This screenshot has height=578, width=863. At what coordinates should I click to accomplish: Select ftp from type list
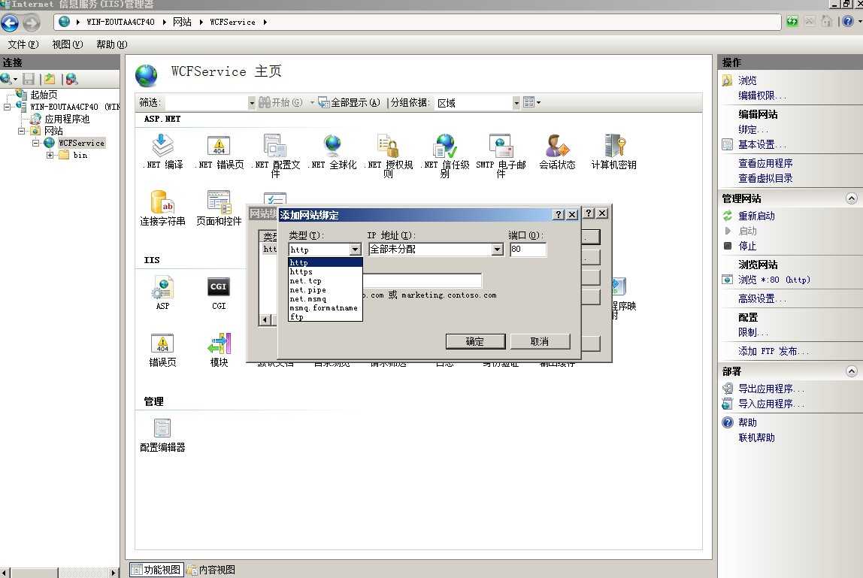325,316
